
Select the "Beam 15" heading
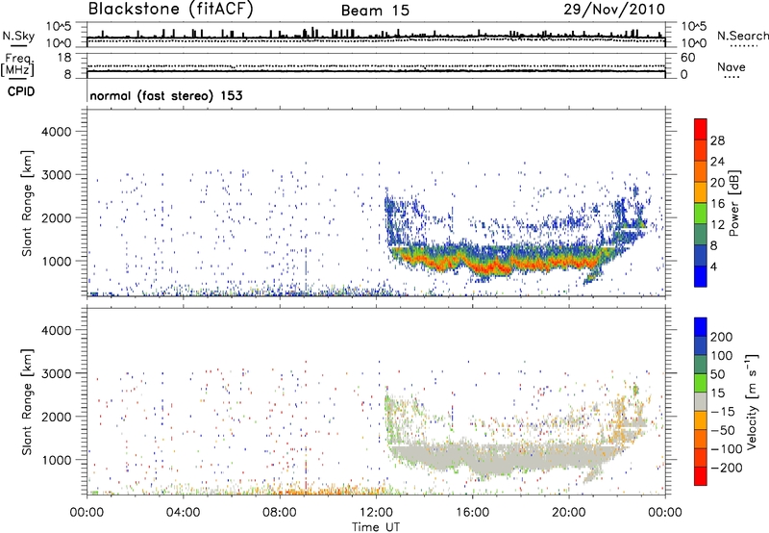pos(375,11)
